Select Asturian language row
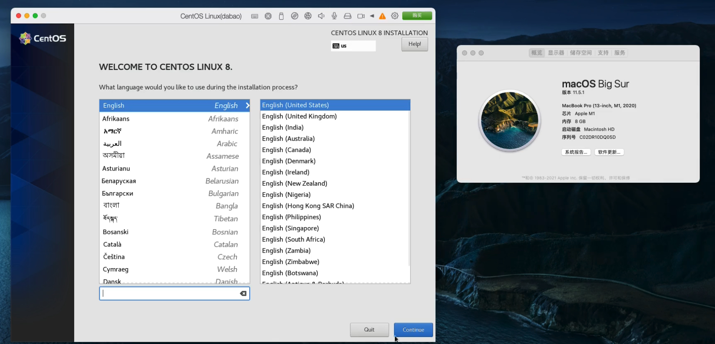 pos(174,168)
